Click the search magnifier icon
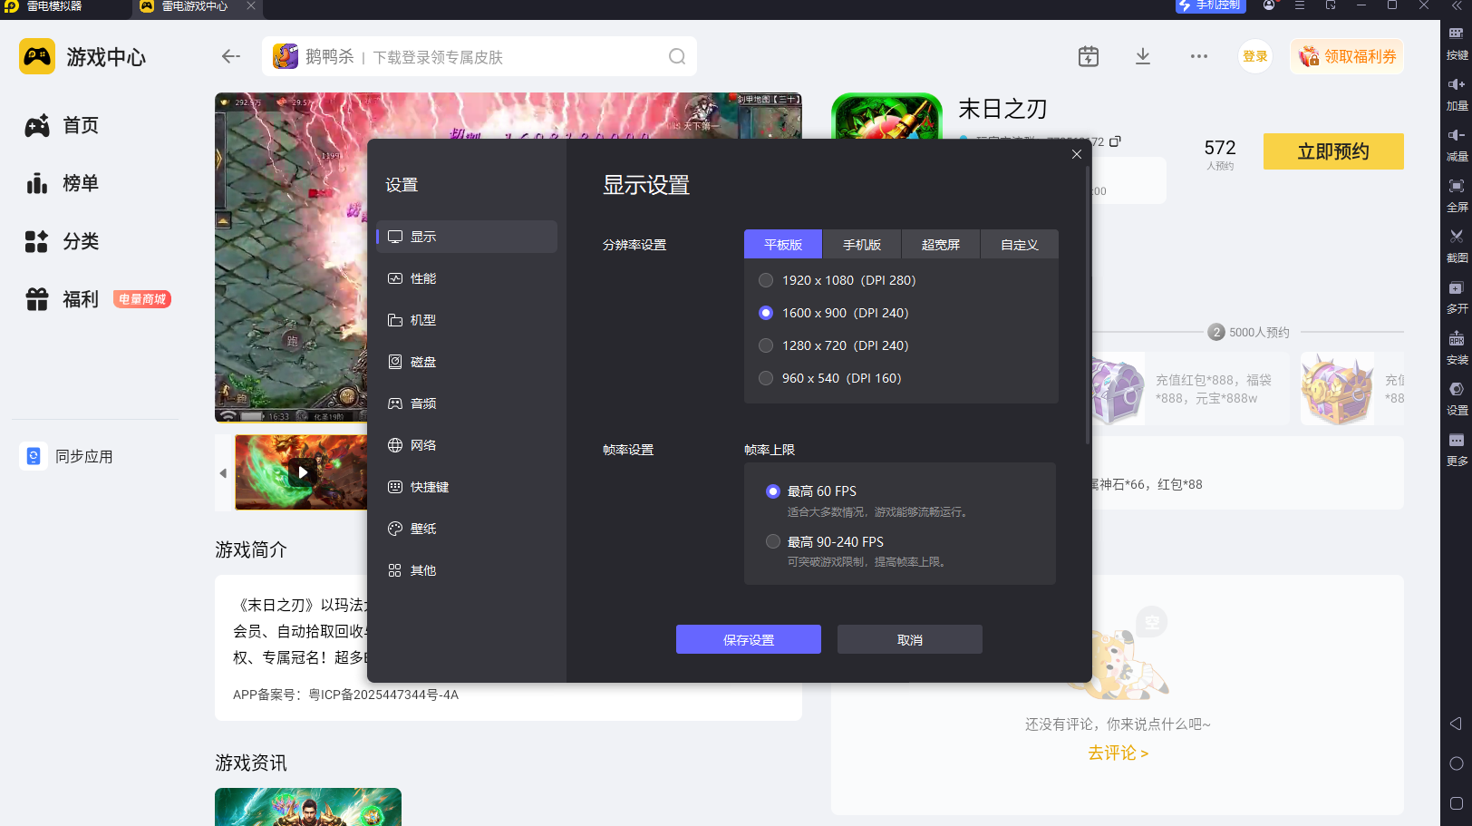 pos(677,56)
